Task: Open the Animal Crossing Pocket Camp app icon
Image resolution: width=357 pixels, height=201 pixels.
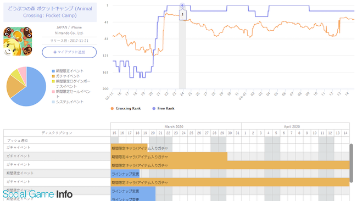Action: tap(18, 41)
